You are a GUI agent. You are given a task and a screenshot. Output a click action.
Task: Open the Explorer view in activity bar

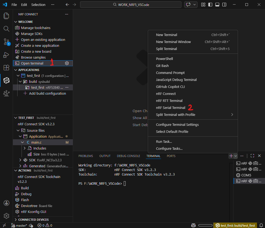pyautogui.click(x=6, y=16)
